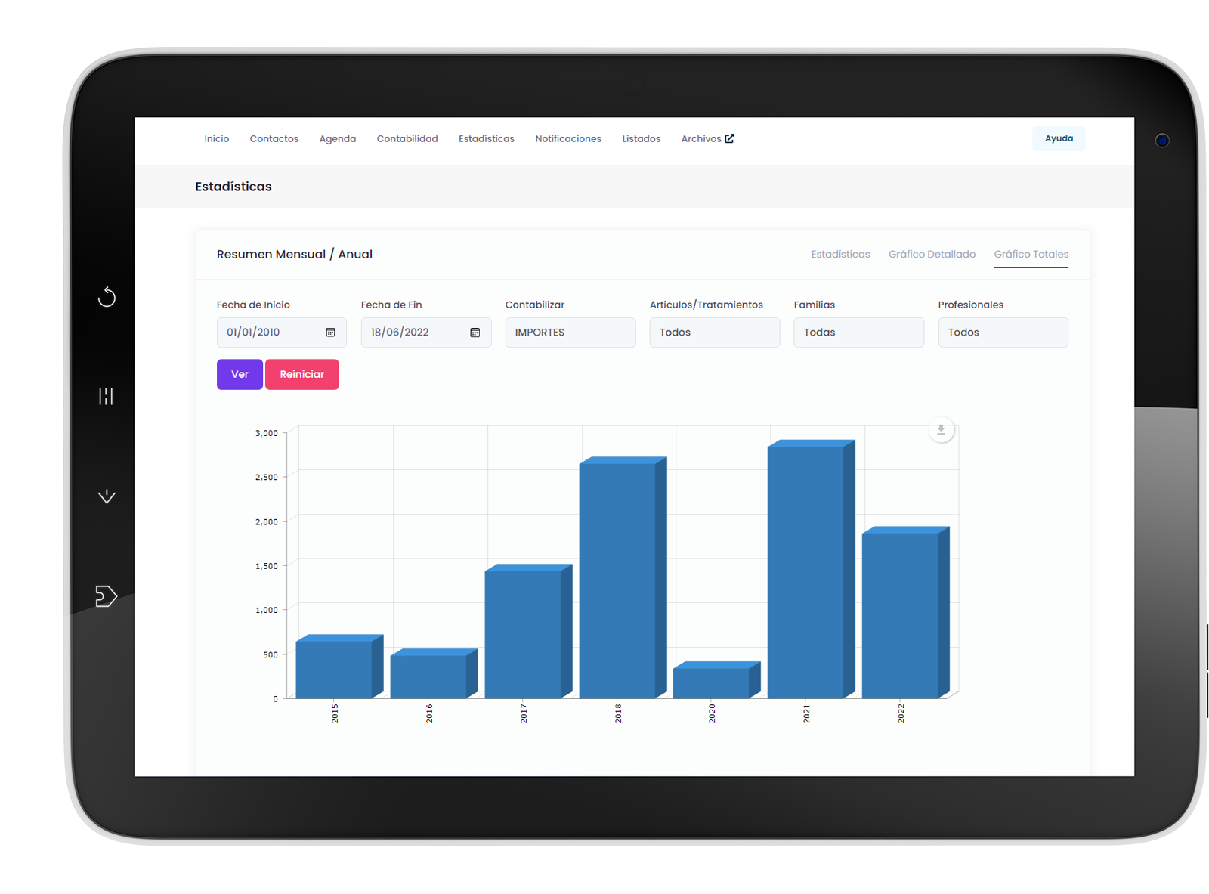Screen dimensions: 1209x894
Task: Download the bar chart image
Action: (941, 429)
